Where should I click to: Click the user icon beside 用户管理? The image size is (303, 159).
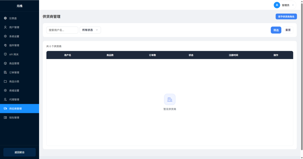tap(5, 27)
